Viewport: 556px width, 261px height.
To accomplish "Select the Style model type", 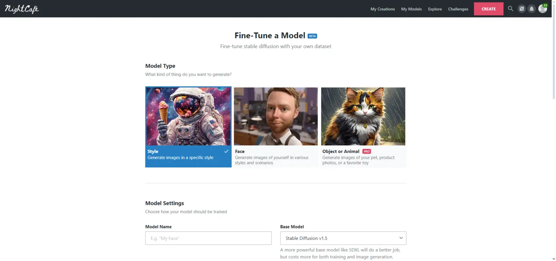I will [x=188, y=127].
